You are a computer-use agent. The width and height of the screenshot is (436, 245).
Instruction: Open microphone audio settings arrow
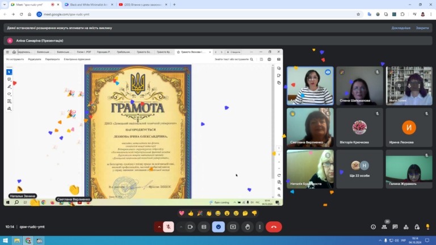[159, 227]
